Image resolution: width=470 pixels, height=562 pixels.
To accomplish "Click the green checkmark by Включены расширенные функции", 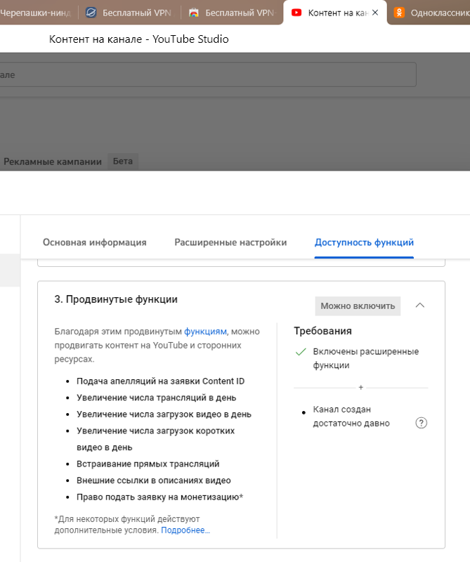I will pyautogui.click(x=301, y=352).
